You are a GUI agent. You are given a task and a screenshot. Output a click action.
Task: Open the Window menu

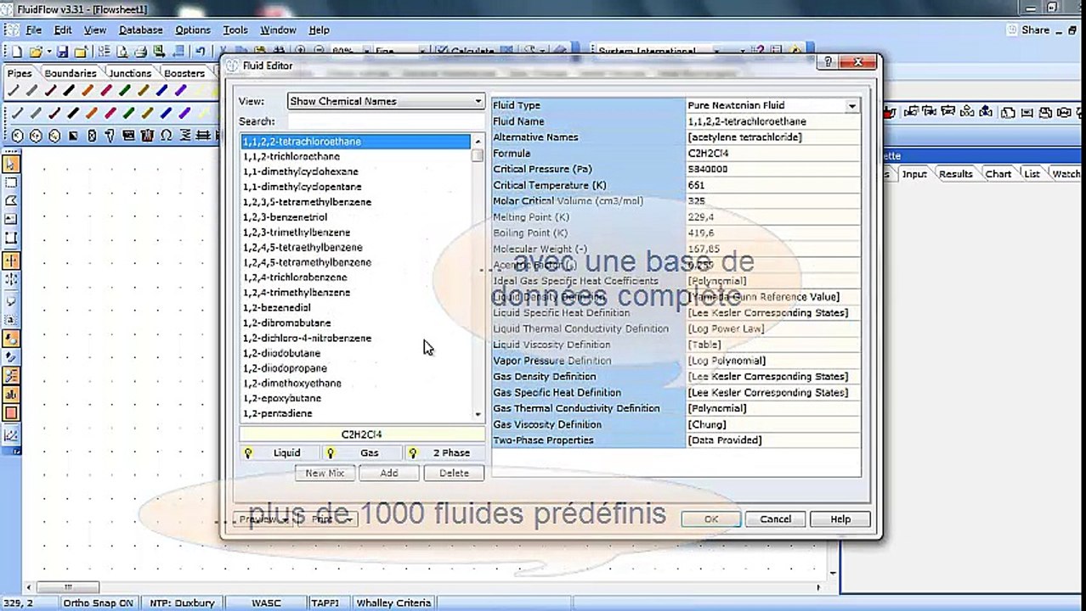coord(278,30)
